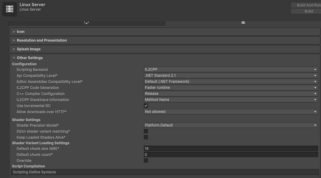Tick the Override checkbox

[146, 161]
